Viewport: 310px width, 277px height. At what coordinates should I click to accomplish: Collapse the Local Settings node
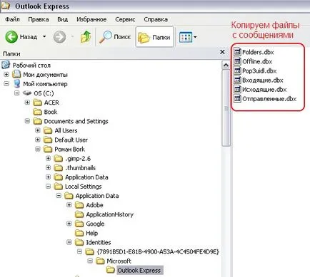coord(48,187)
